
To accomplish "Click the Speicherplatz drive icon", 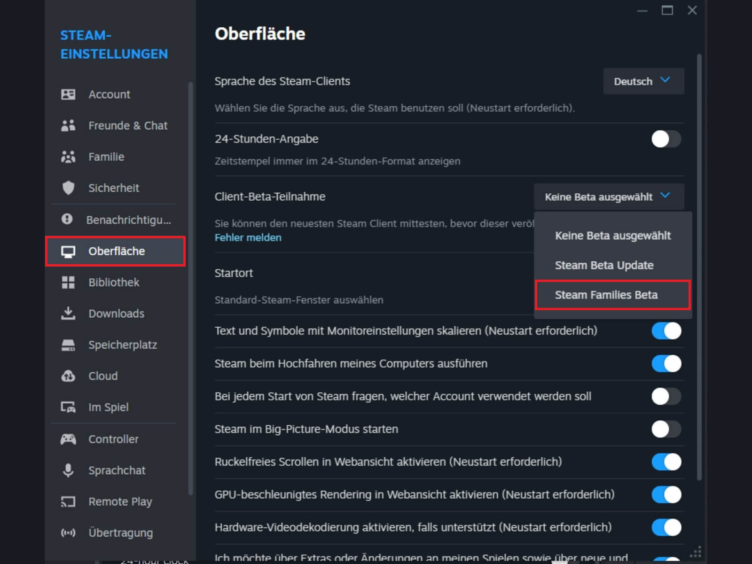I will (68, 345).
